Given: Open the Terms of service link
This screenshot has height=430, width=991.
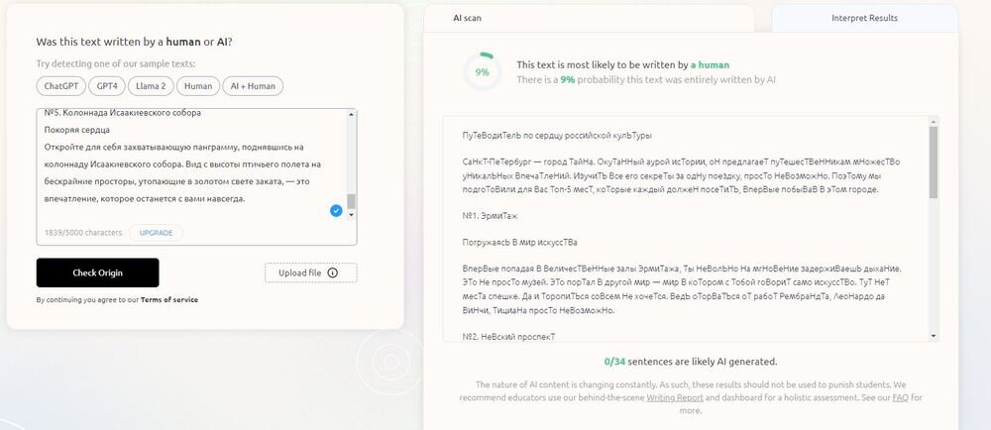Looking at the screenshot, I should [168, 300].
